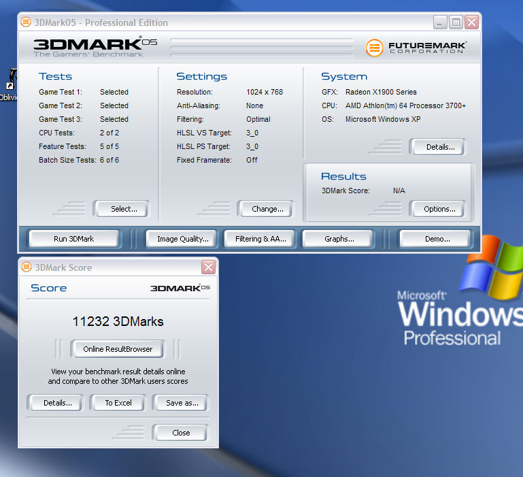Click Filtering 'Optimal' value
The image size is (523, 477).
[258, 120]
